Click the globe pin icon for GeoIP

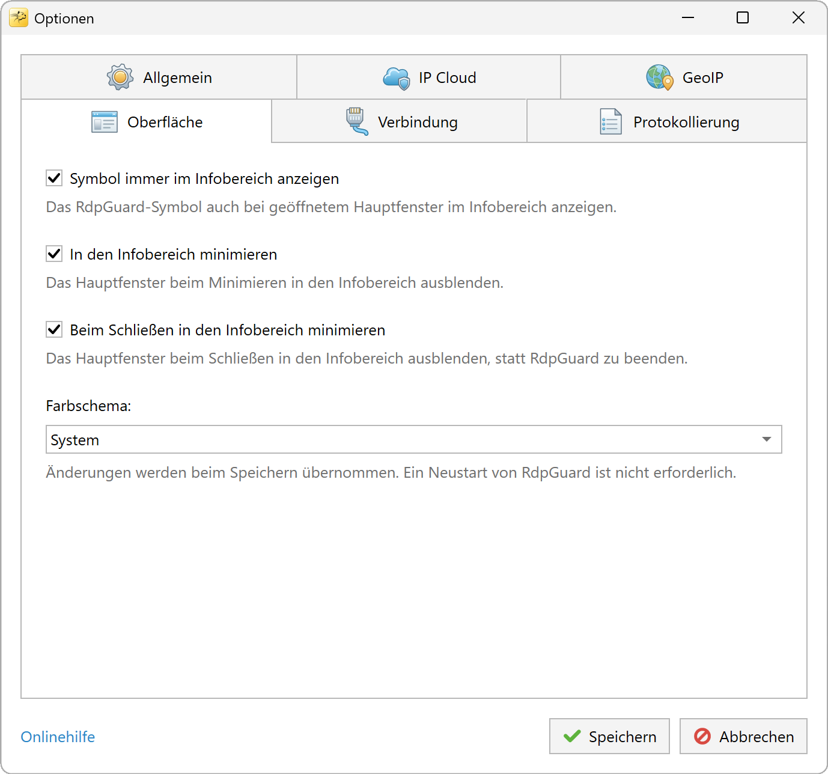point(660,78)
